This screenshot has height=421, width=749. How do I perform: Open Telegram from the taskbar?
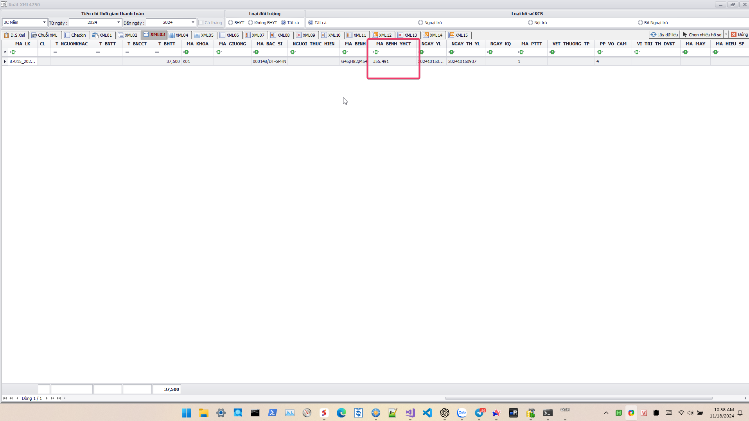479,413
